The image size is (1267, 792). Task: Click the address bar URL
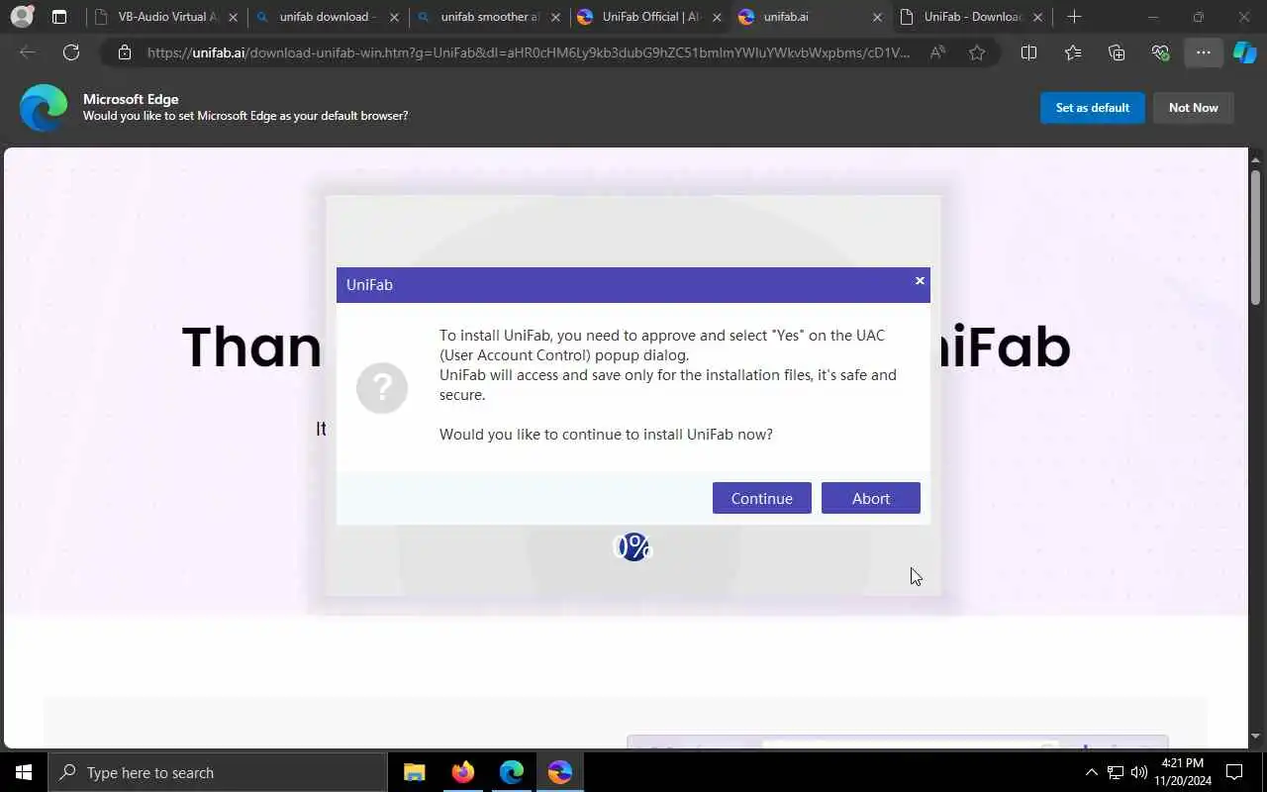tap(529, 52)
